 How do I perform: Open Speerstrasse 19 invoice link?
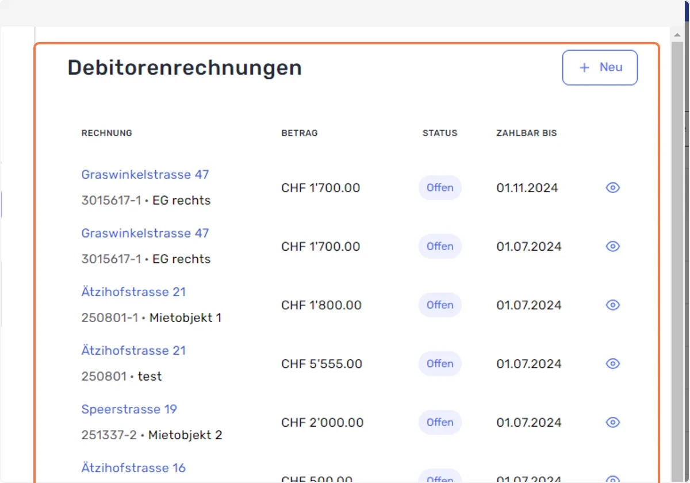tap(129, 409)
